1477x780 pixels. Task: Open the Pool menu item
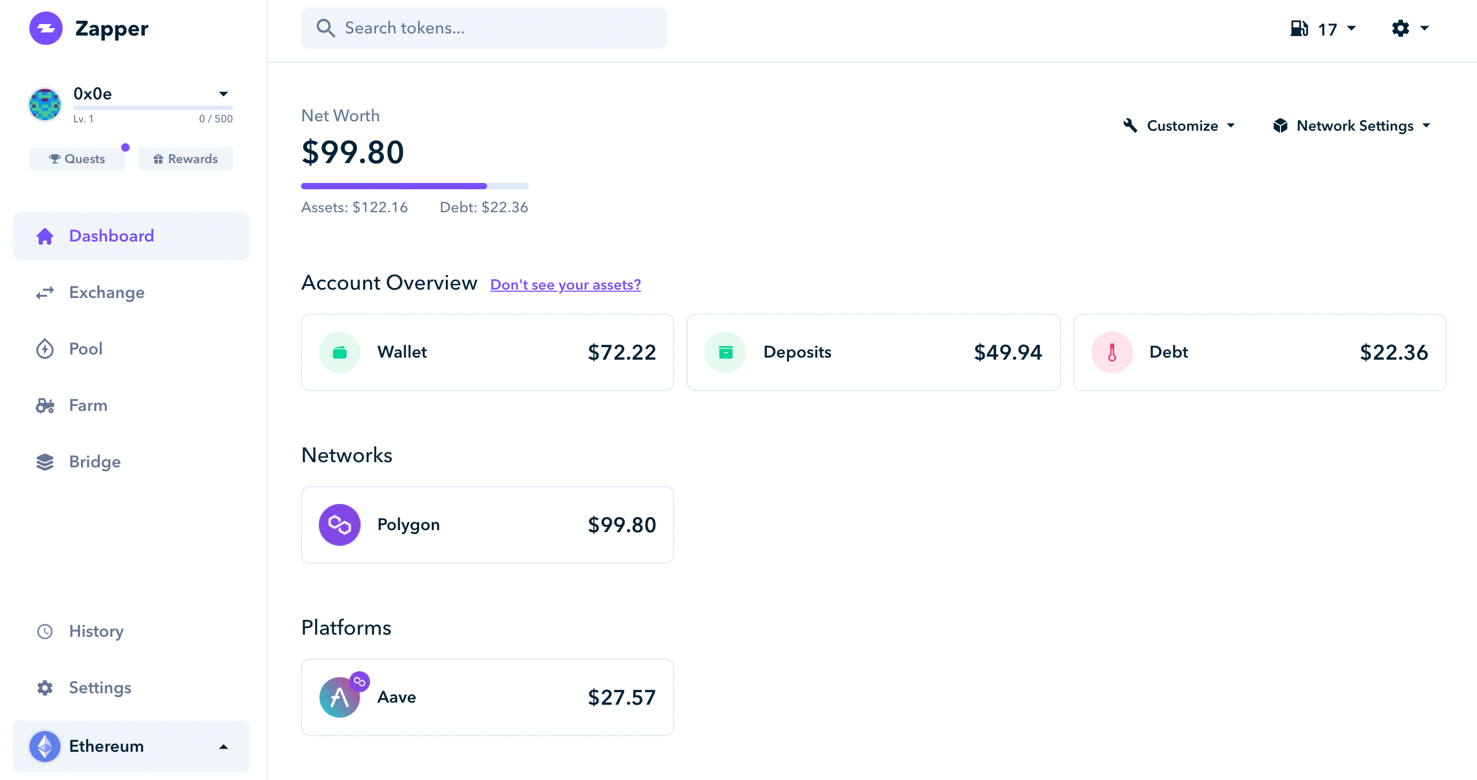131,349
